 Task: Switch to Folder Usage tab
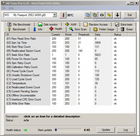tap(104, 29)
